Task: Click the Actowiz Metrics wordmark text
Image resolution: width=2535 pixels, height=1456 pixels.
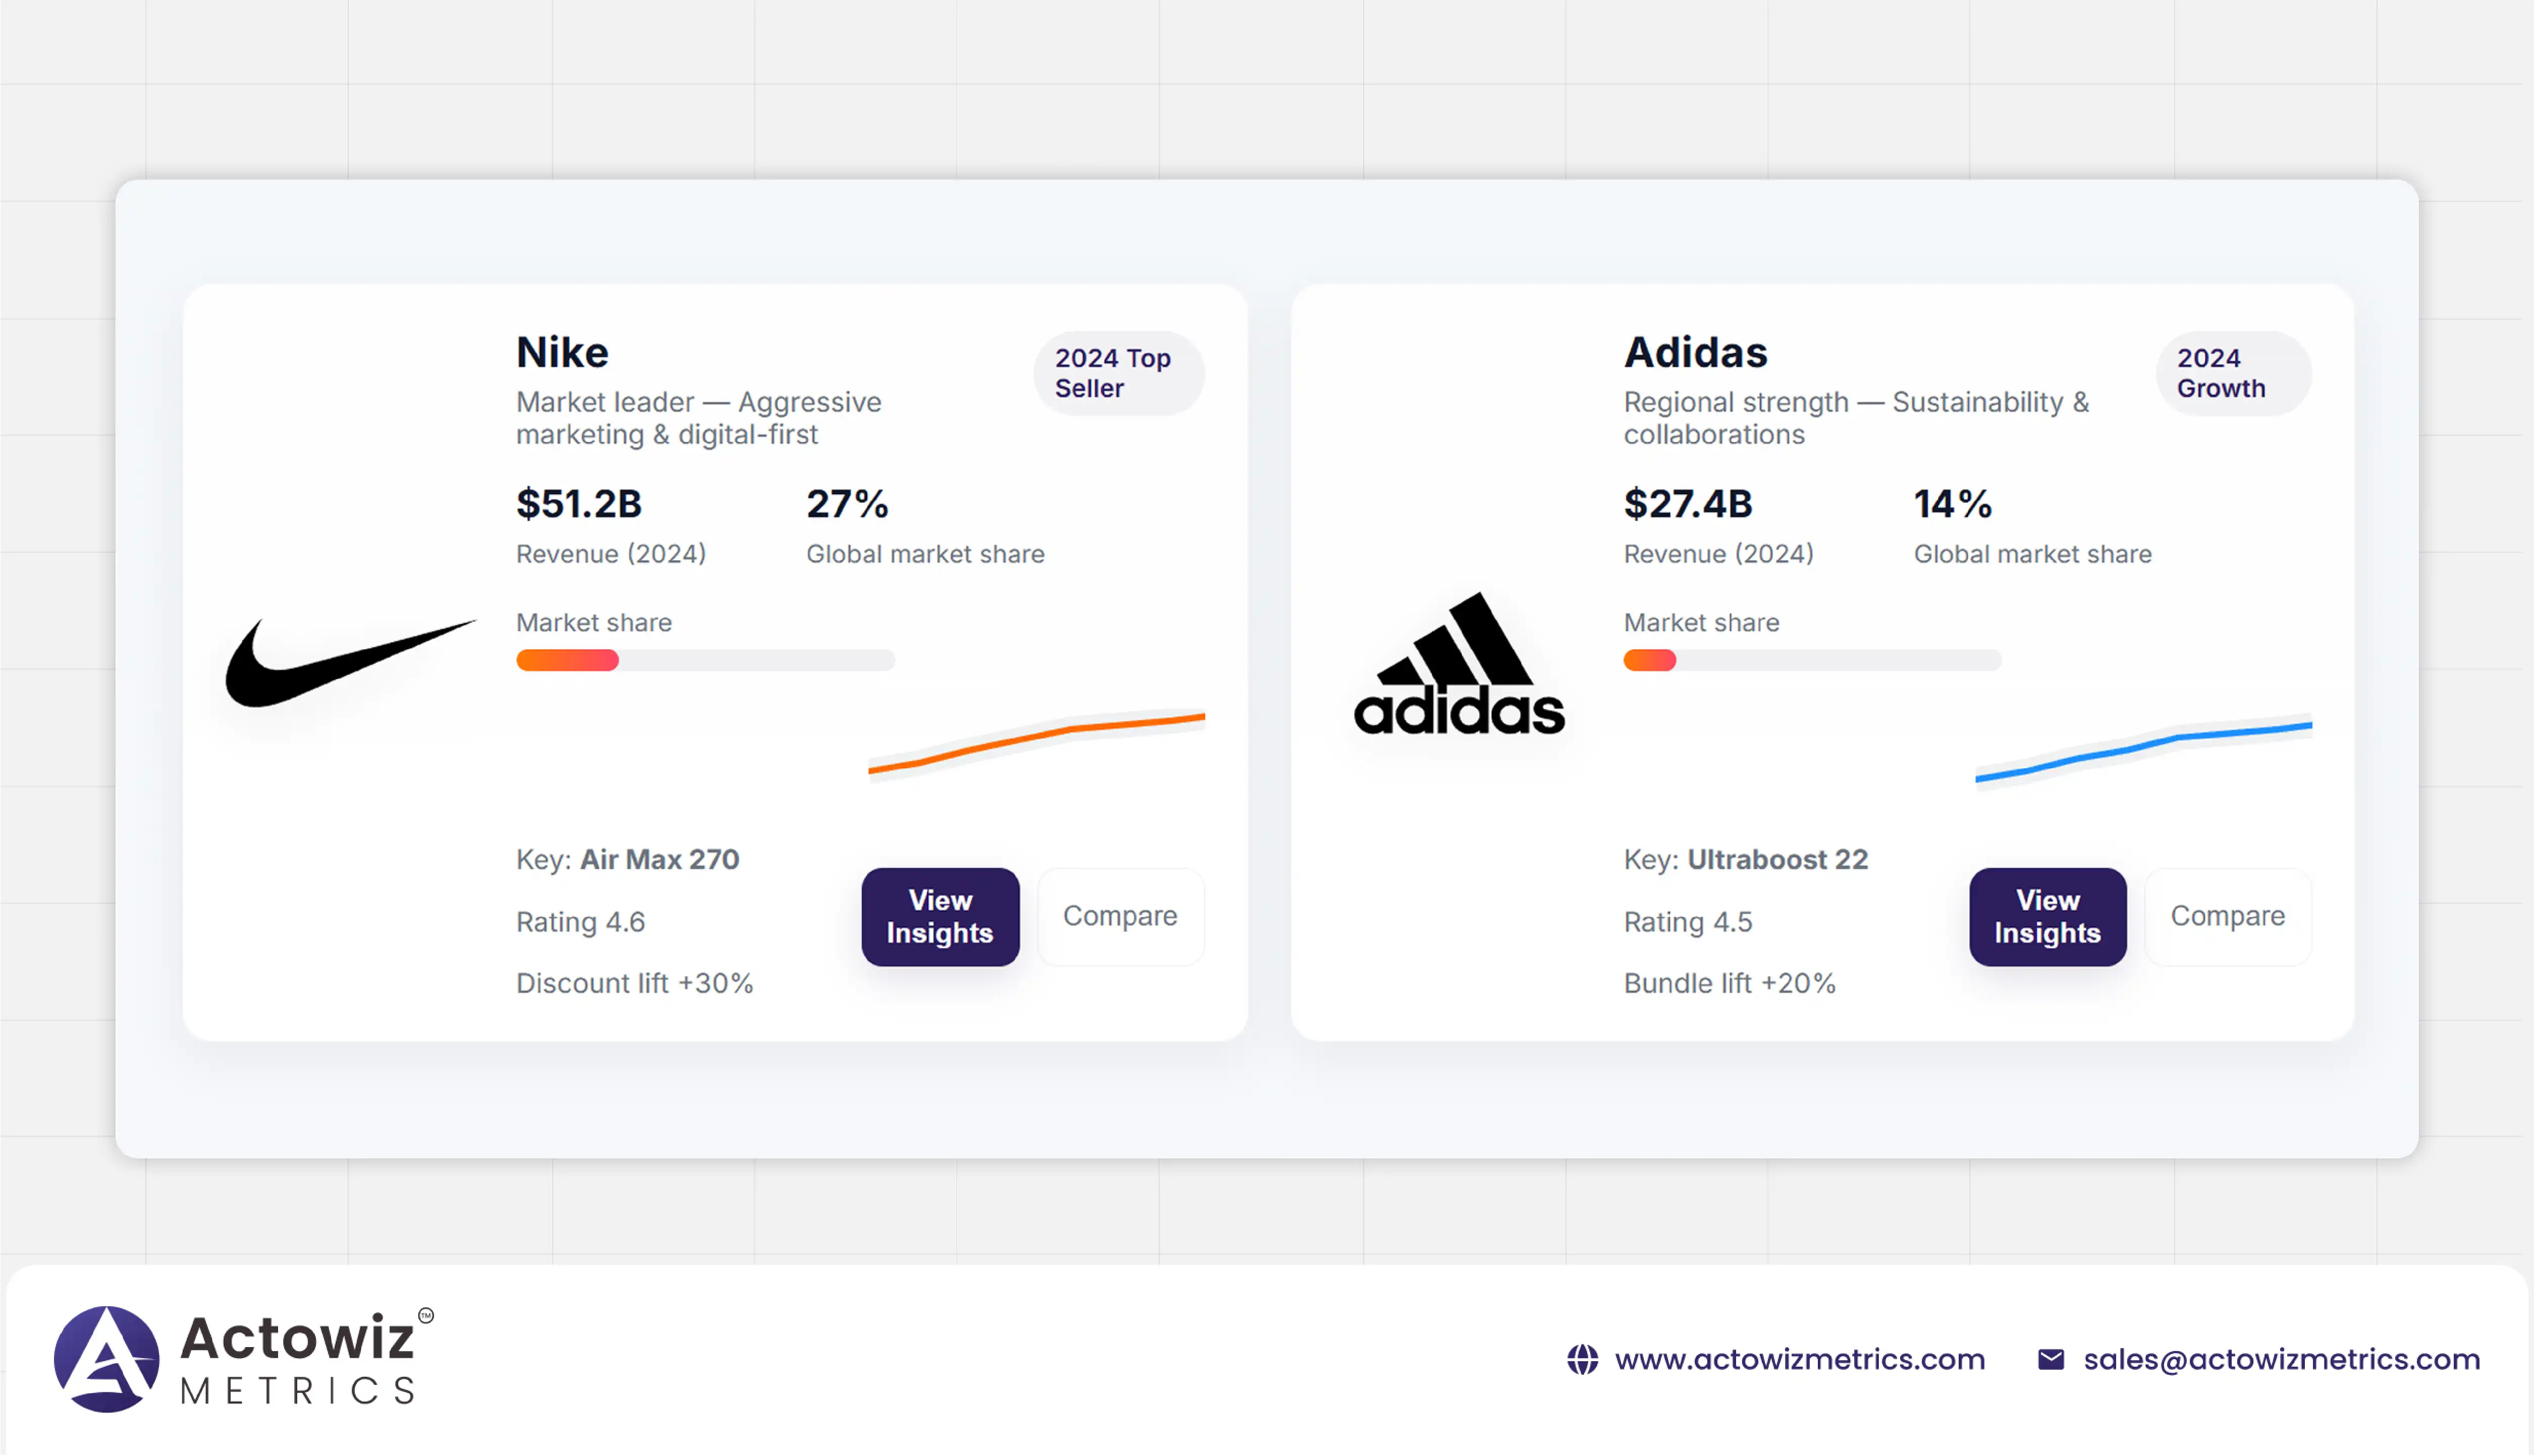Action: (298, 1360)
